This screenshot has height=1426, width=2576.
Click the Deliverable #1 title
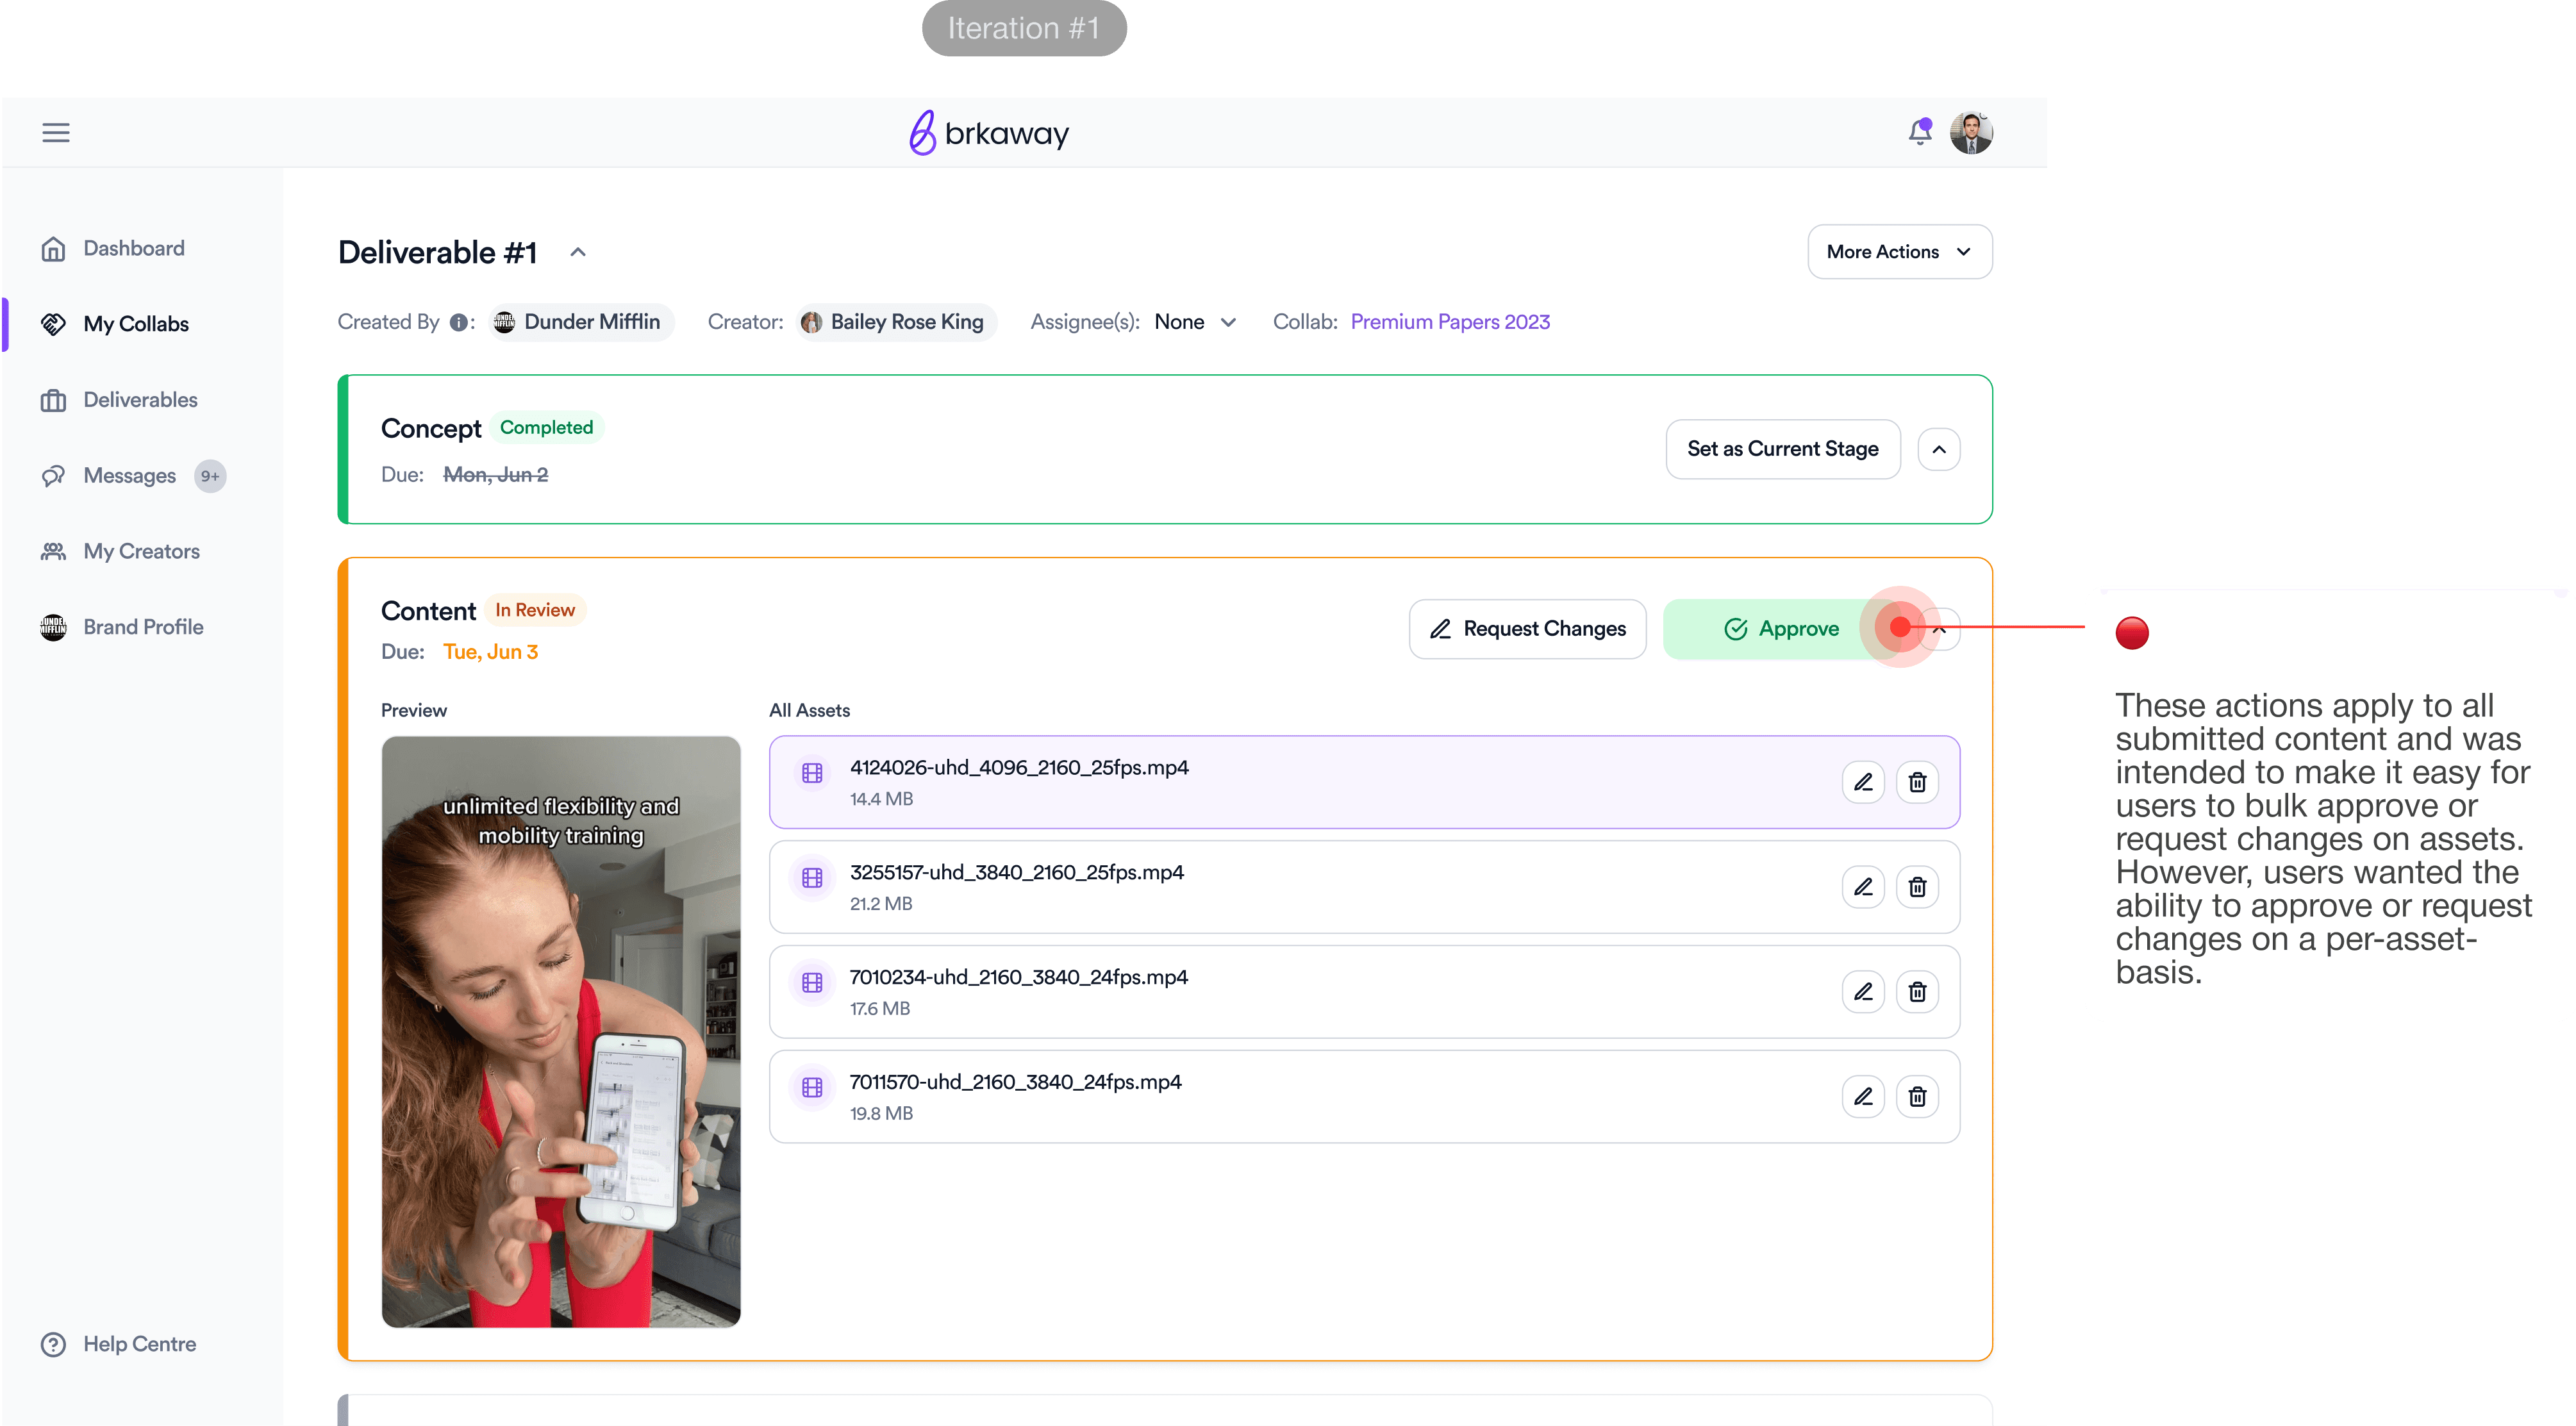(438, 252)
